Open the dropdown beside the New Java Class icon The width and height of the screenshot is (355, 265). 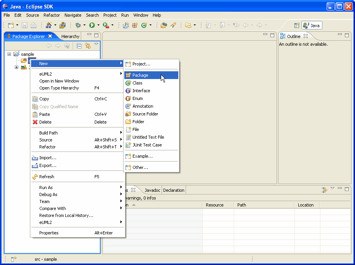click(150, 25)
